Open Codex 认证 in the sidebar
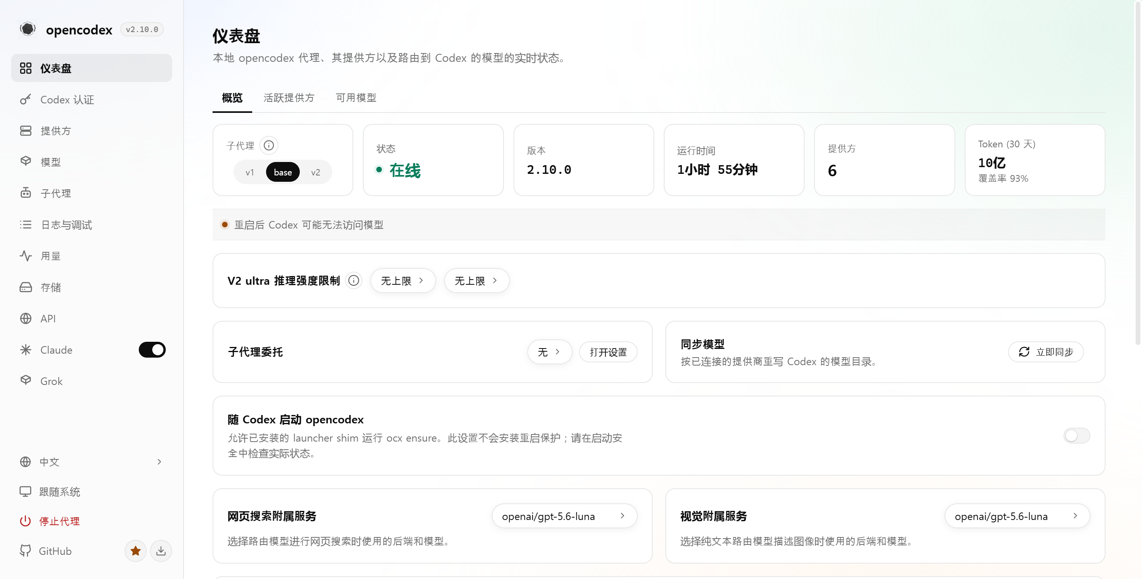Screen dimensions: 1142x579 (91, 99)
